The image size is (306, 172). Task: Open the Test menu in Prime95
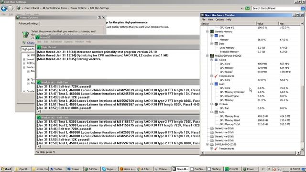tap(39, 42)
